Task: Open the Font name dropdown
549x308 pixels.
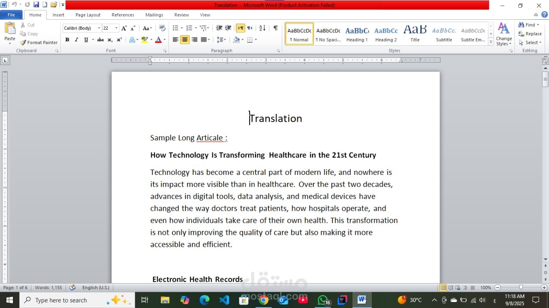Action: tap(99, 28)
